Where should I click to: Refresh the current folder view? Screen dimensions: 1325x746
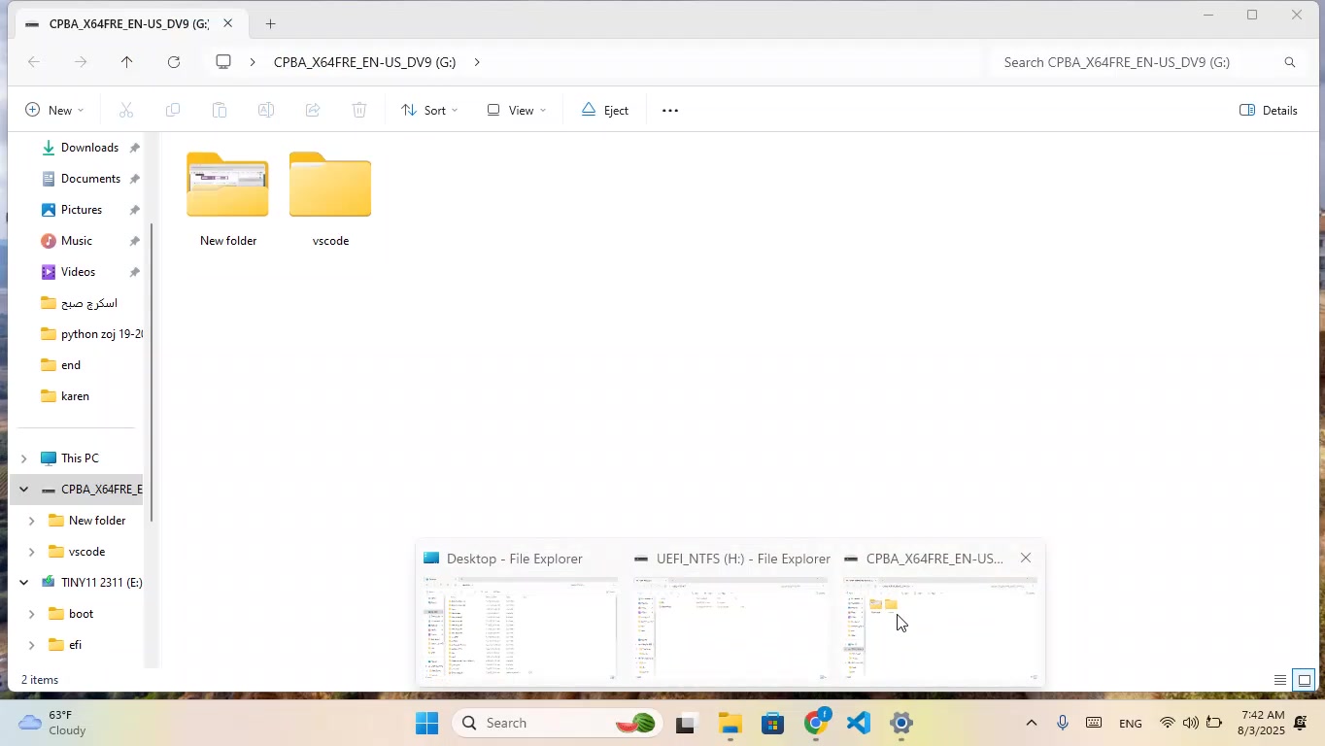click(x=174, y=62)
